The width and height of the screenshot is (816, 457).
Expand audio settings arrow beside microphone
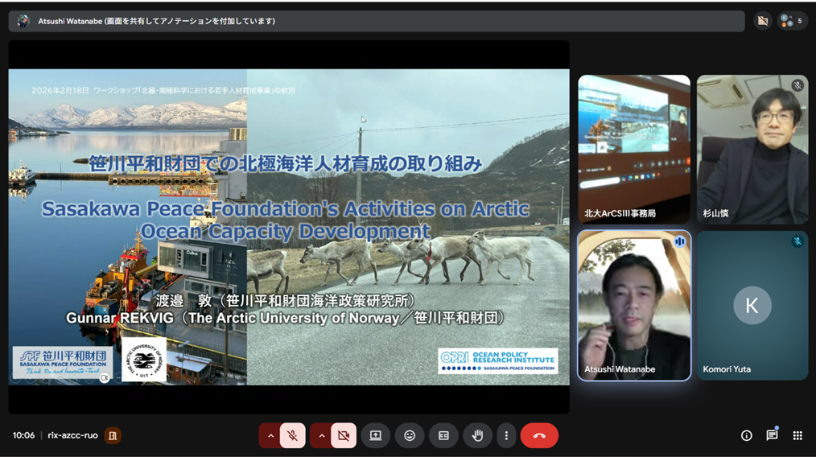(x=270, y=435)
